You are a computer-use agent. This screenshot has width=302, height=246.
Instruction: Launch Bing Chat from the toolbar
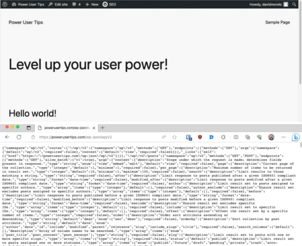pos(296,137)
